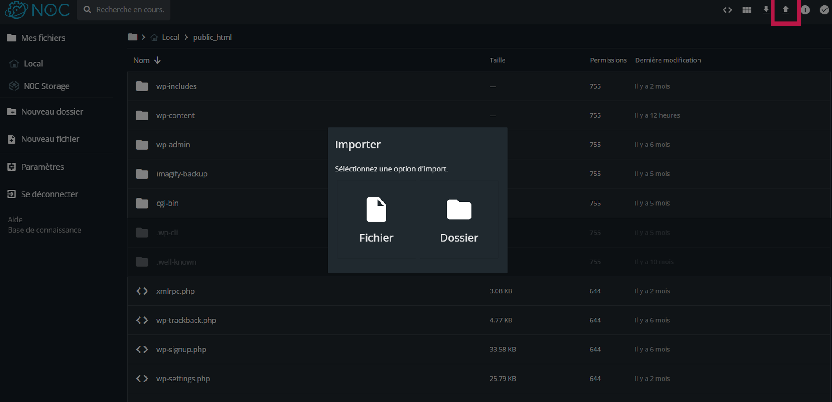
Task: Click the download icon in toolbar
Action: click(x=766, y=10)
